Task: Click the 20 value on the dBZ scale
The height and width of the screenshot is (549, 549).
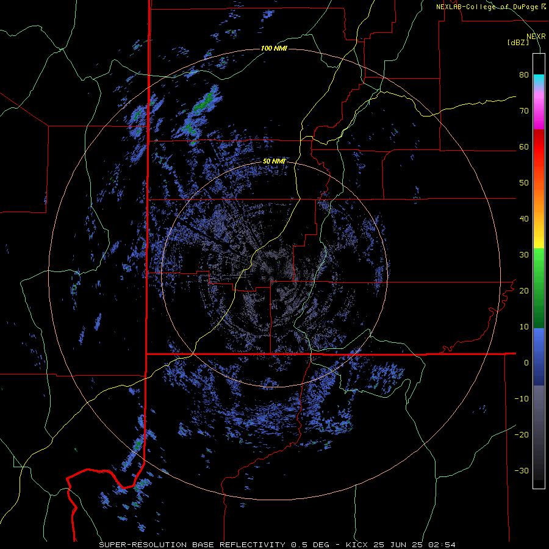Action: 524,291
